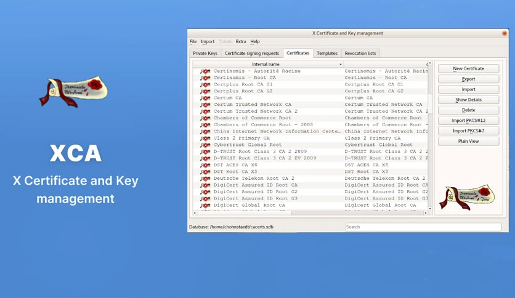The height and width of the screenshot is (298, 515).
Task: Click the Search input field
Action: (x=423, y=227)
